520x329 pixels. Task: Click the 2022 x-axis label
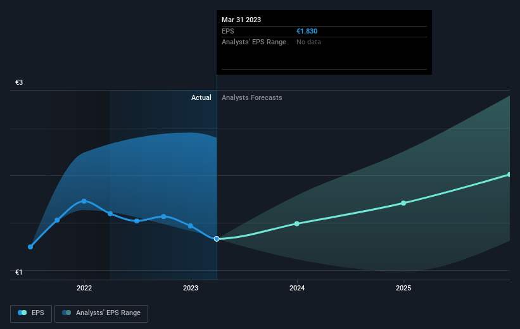pyautogui.click(x=84, y=288)
